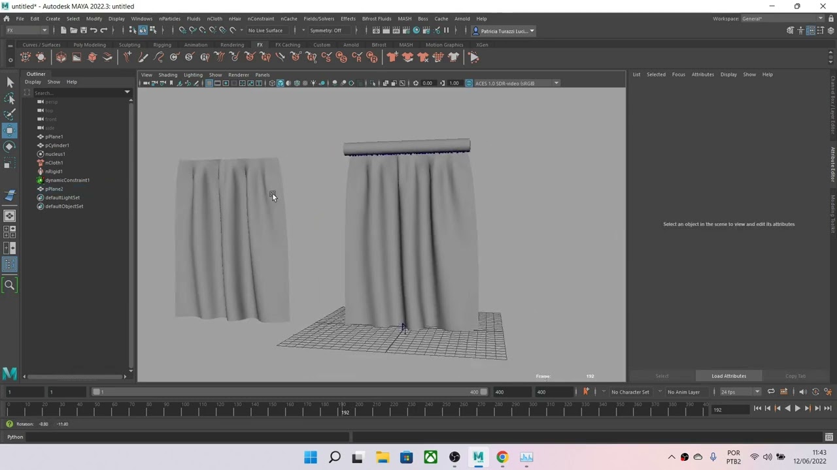Click the Emitter icon on FX shelf
837x470 pixels.
(26, 57)
